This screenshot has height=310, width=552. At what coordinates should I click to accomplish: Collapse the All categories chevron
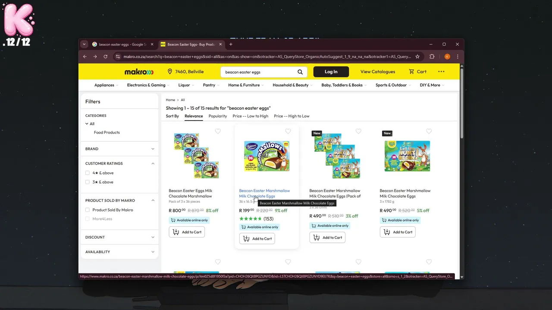tap(87, 124)
